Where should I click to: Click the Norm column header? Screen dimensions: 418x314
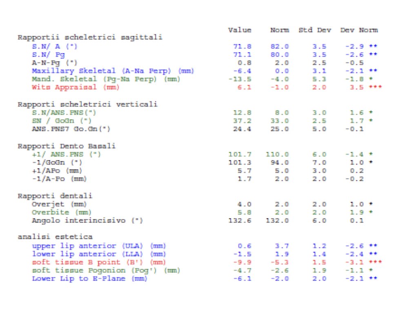pos(279,30)
